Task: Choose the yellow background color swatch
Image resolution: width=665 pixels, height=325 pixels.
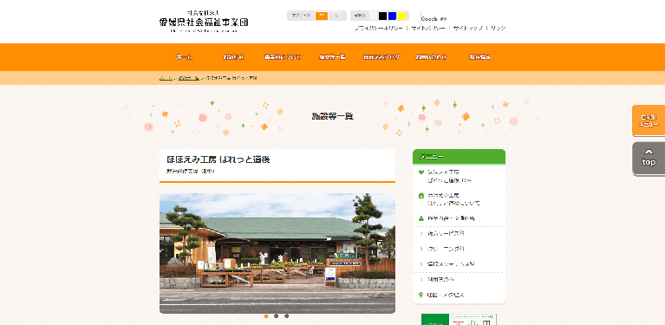Action: pyautogui.click(x=402, y=16)
